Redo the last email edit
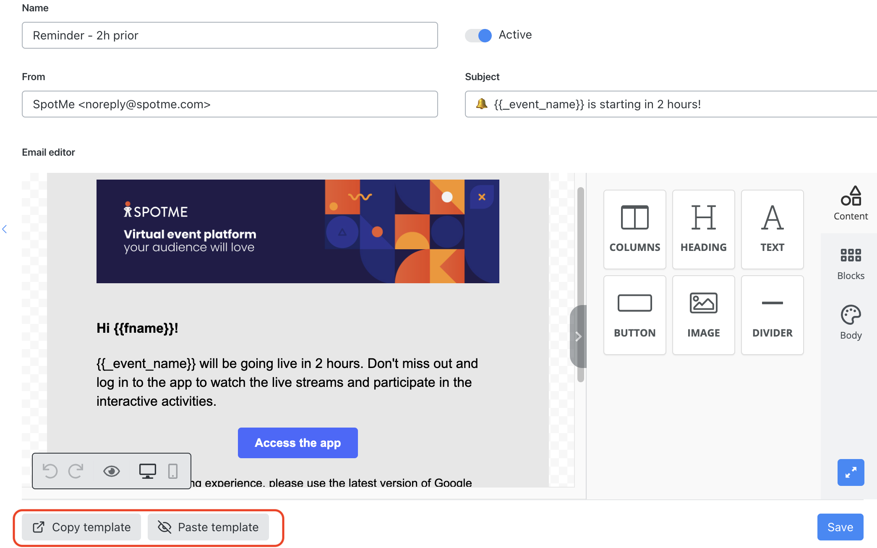Viewport: 877px width, 548px height. (76, 471)
